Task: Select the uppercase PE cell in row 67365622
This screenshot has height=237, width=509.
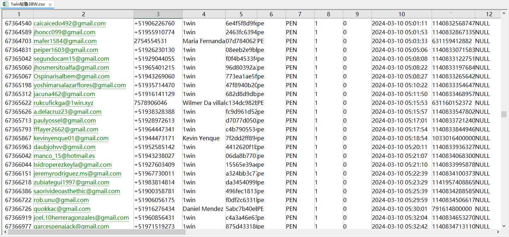Action: (271, 103)
